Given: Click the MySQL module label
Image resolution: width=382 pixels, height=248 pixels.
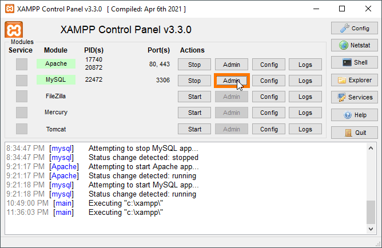Looking at the screenshot, I should (x=56, y=79).
